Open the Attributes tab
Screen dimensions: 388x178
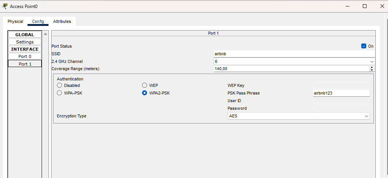pos(62,21)
